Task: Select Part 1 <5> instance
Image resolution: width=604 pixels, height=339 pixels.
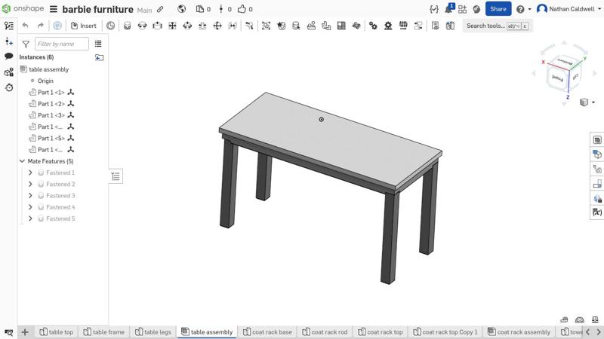Action: tap(51, 139)
